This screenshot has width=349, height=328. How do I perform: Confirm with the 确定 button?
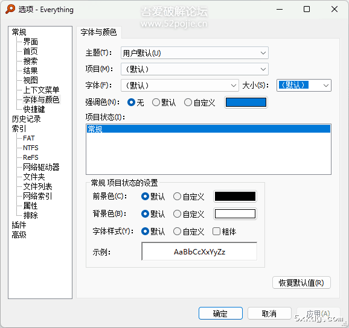(220, 314)
